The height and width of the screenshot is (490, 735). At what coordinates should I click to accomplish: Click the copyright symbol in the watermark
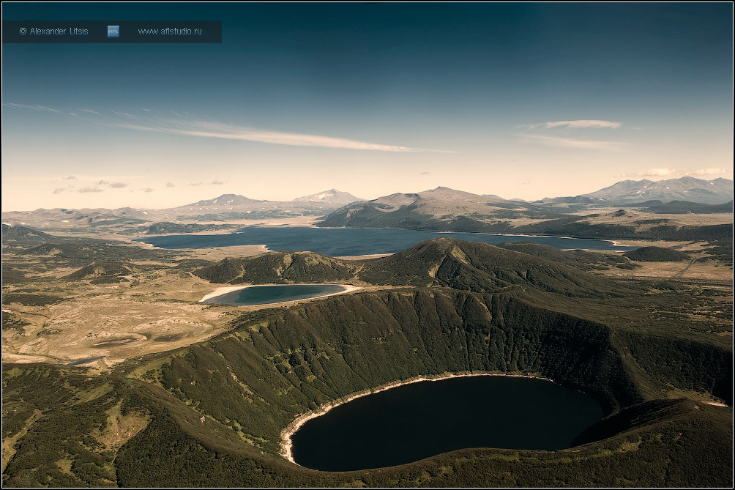pos(23,31)
